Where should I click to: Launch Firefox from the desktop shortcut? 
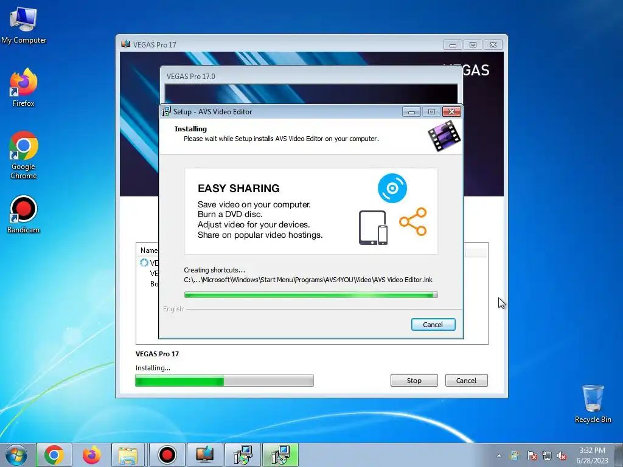pyautogui.click(x=24, y=88)
